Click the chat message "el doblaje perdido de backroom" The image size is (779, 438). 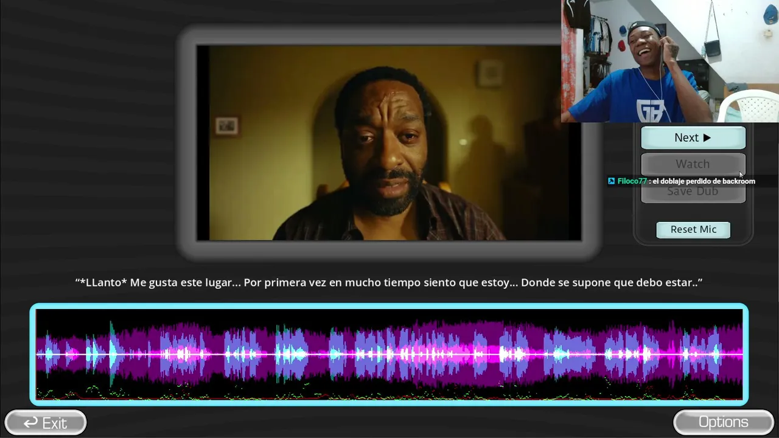coord(704,181)
